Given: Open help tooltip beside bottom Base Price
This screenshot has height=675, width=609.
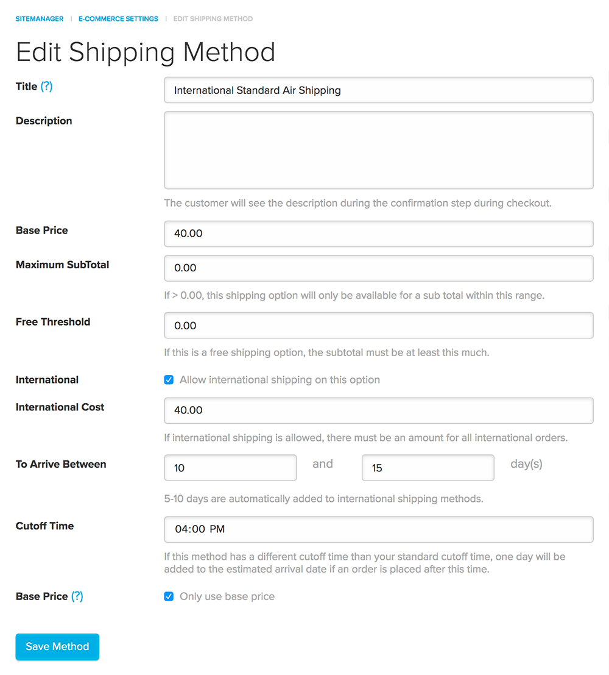Looking at the screenshot, I should [77, 596].
